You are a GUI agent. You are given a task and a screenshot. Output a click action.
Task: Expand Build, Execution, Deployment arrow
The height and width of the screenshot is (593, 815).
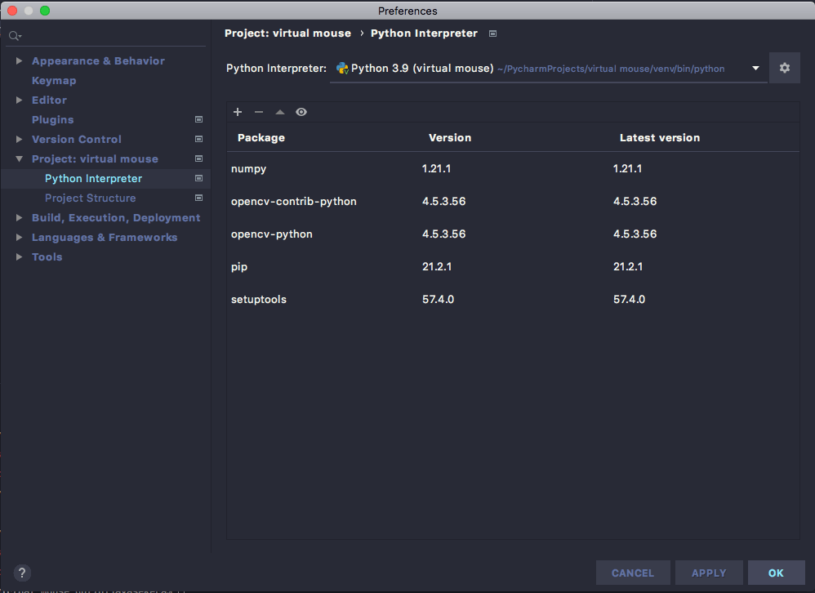point(20,218)
